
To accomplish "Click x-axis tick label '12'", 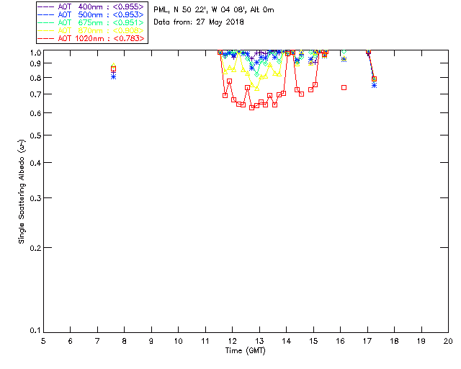I will (x=232, y=341).
